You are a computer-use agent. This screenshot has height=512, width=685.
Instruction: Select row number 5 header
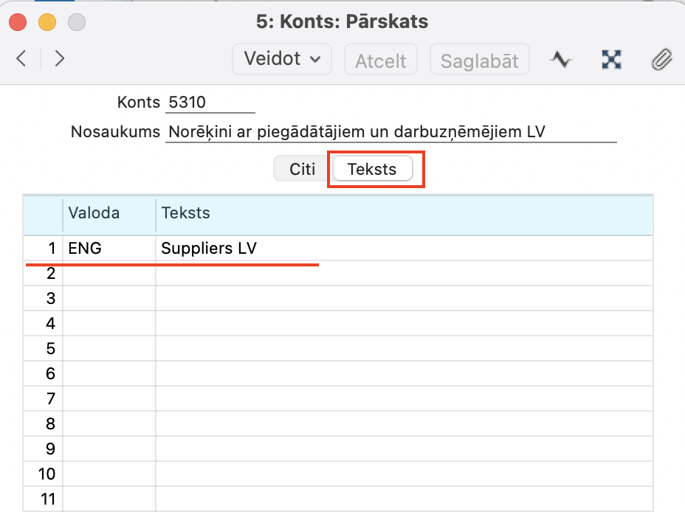(43, 349)
